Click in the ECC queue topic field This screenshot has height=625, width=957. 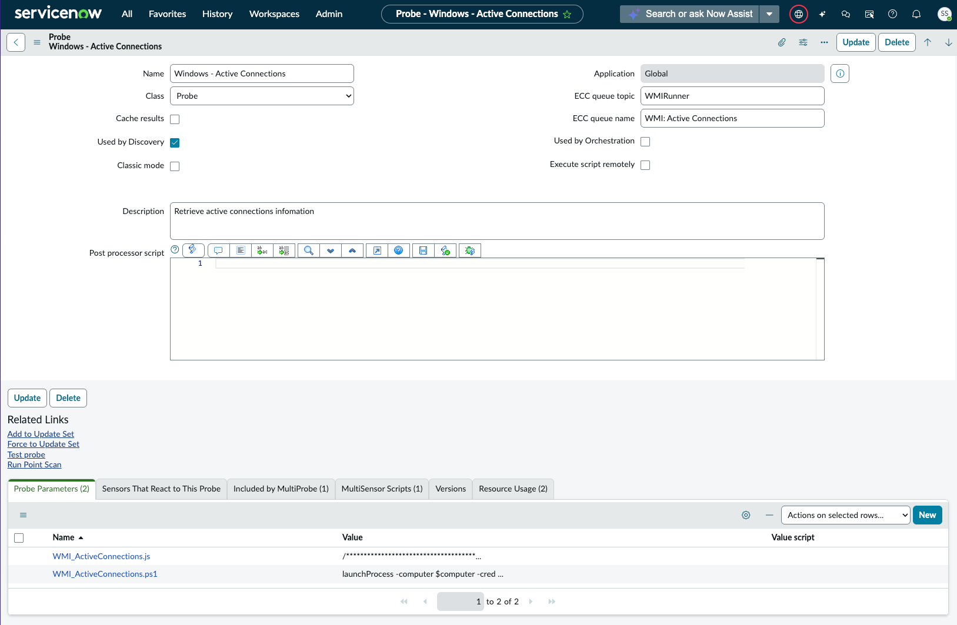tap(732, 96)
